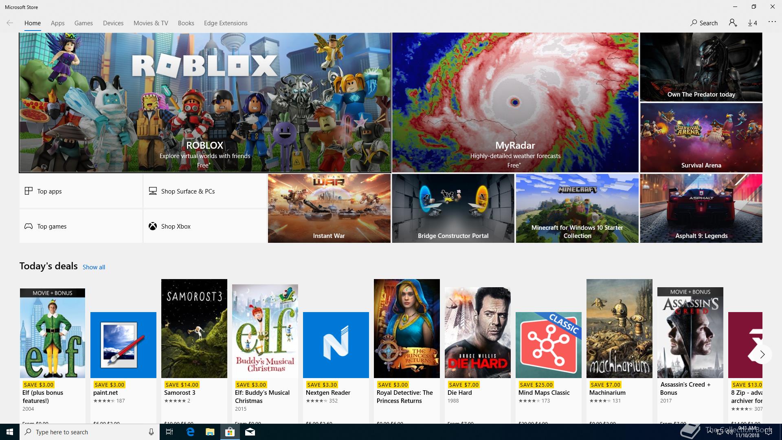Screen dimensions: 782x440
Task: Open the See more ellipsis menu
Action: tap(772, 22)
